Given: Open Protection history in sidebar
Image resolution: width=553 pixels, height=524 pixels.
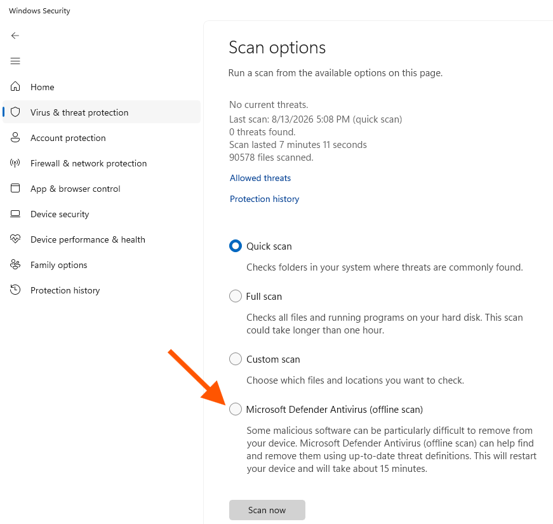Looking at the screenshot, I should click(102, 290).
